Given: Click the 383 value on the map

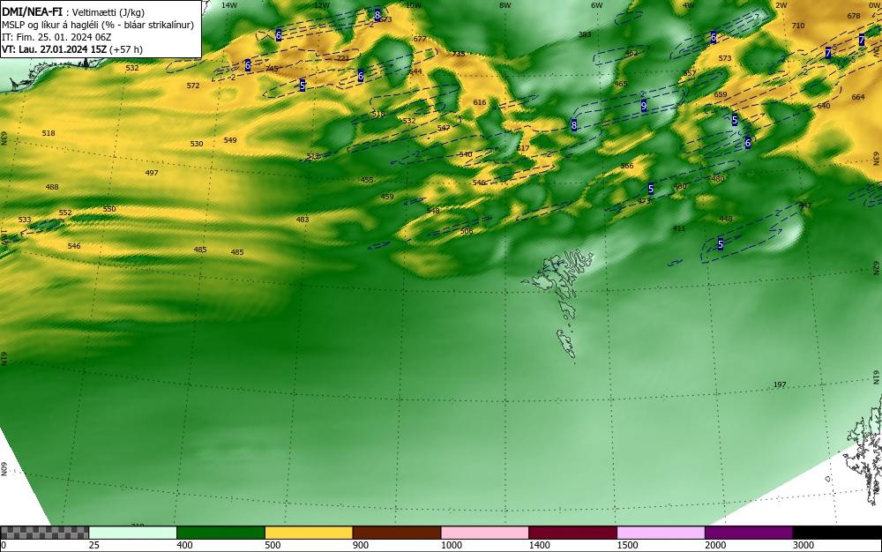Looking at the screenshot, I should click(x=585, y=34).
